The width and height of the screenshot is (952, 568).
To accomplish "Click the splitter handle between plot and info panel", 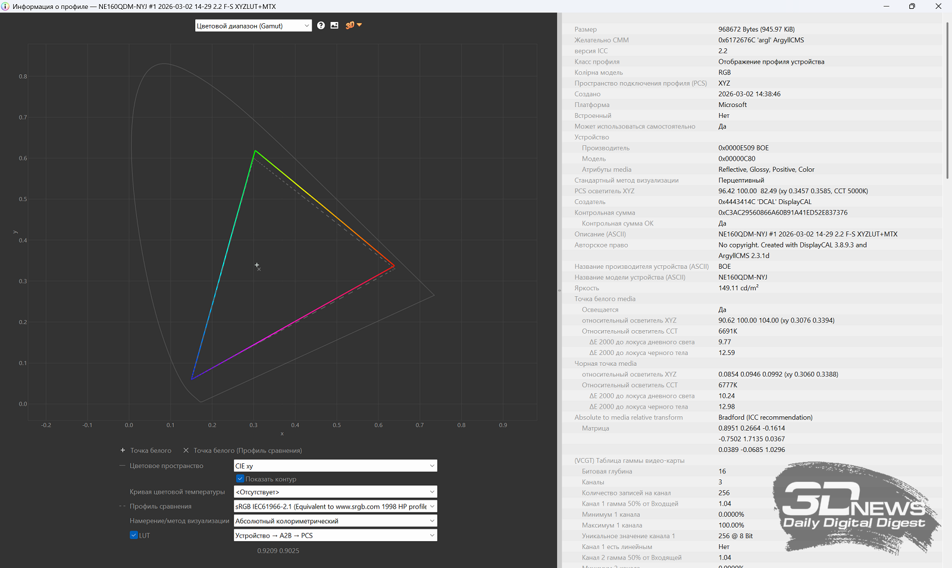I will (559, 290).
